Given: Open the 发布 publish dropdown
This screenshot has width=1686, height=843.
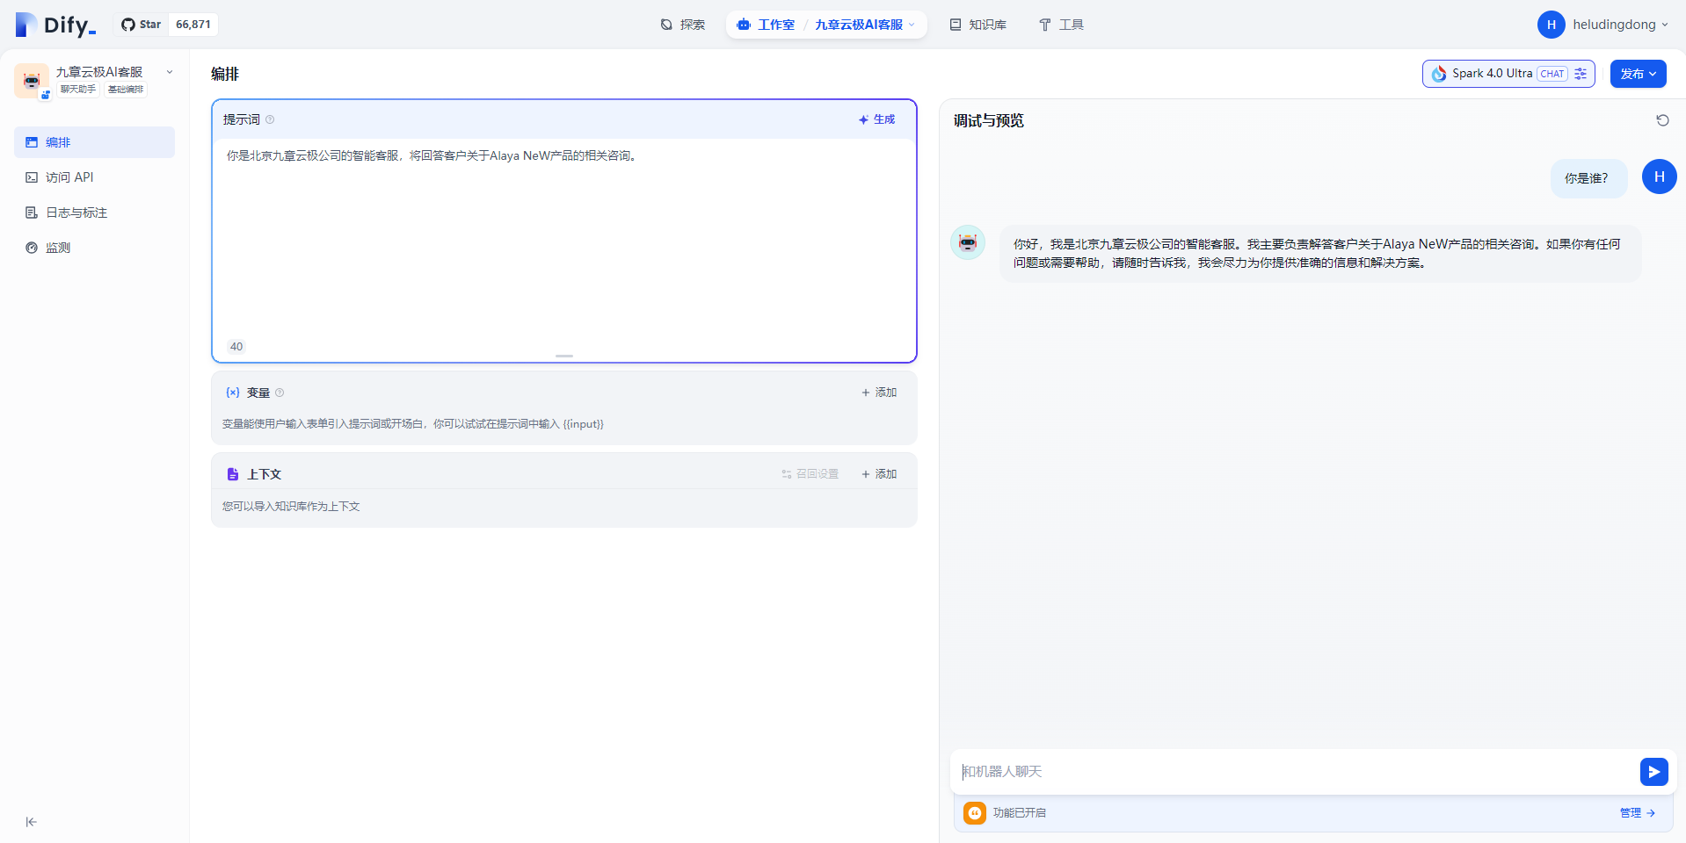Looking at the screenshot, I should [x=1638, y=74].
